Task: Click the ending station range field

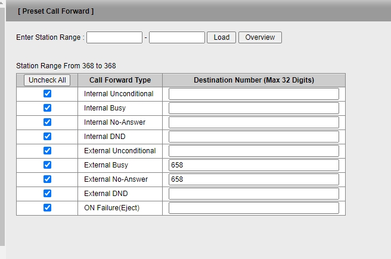Action: [x=177, y=37]
